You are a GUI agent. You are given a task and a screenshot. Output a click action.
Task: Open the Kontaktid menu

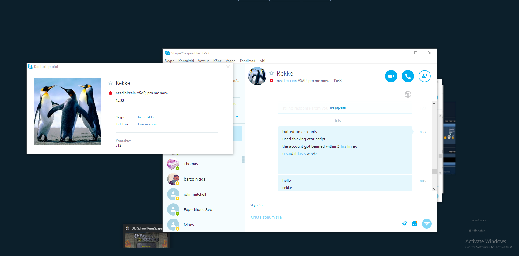point(186,61)
